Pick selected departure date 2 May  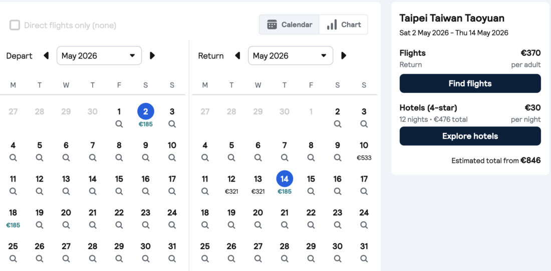click(146, 112)
